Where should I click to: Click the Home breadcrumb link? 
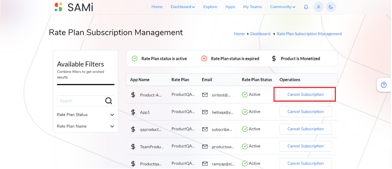click(x=239, y=34)
